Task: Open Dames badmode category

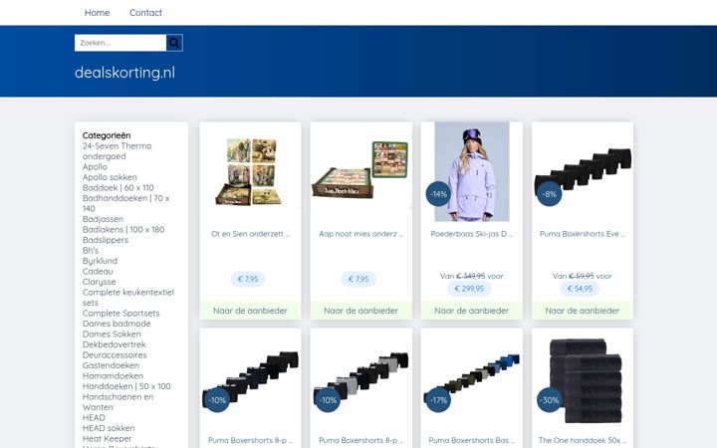Action: (117, 324)
